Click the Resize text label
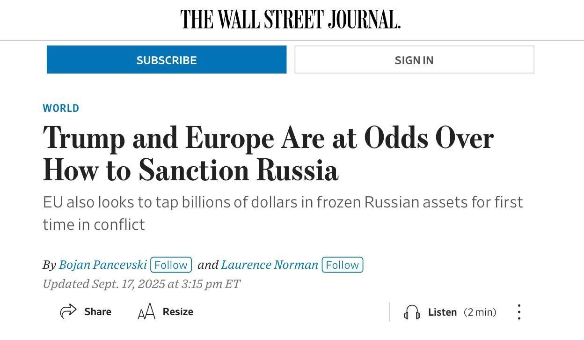Viewport: 584px width, 340px height. click(x=178, y=312)
